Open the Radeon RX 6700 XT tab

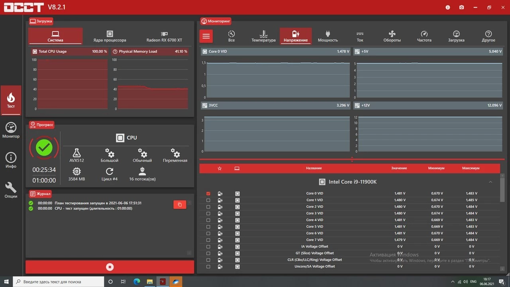(x=164, y=36)
